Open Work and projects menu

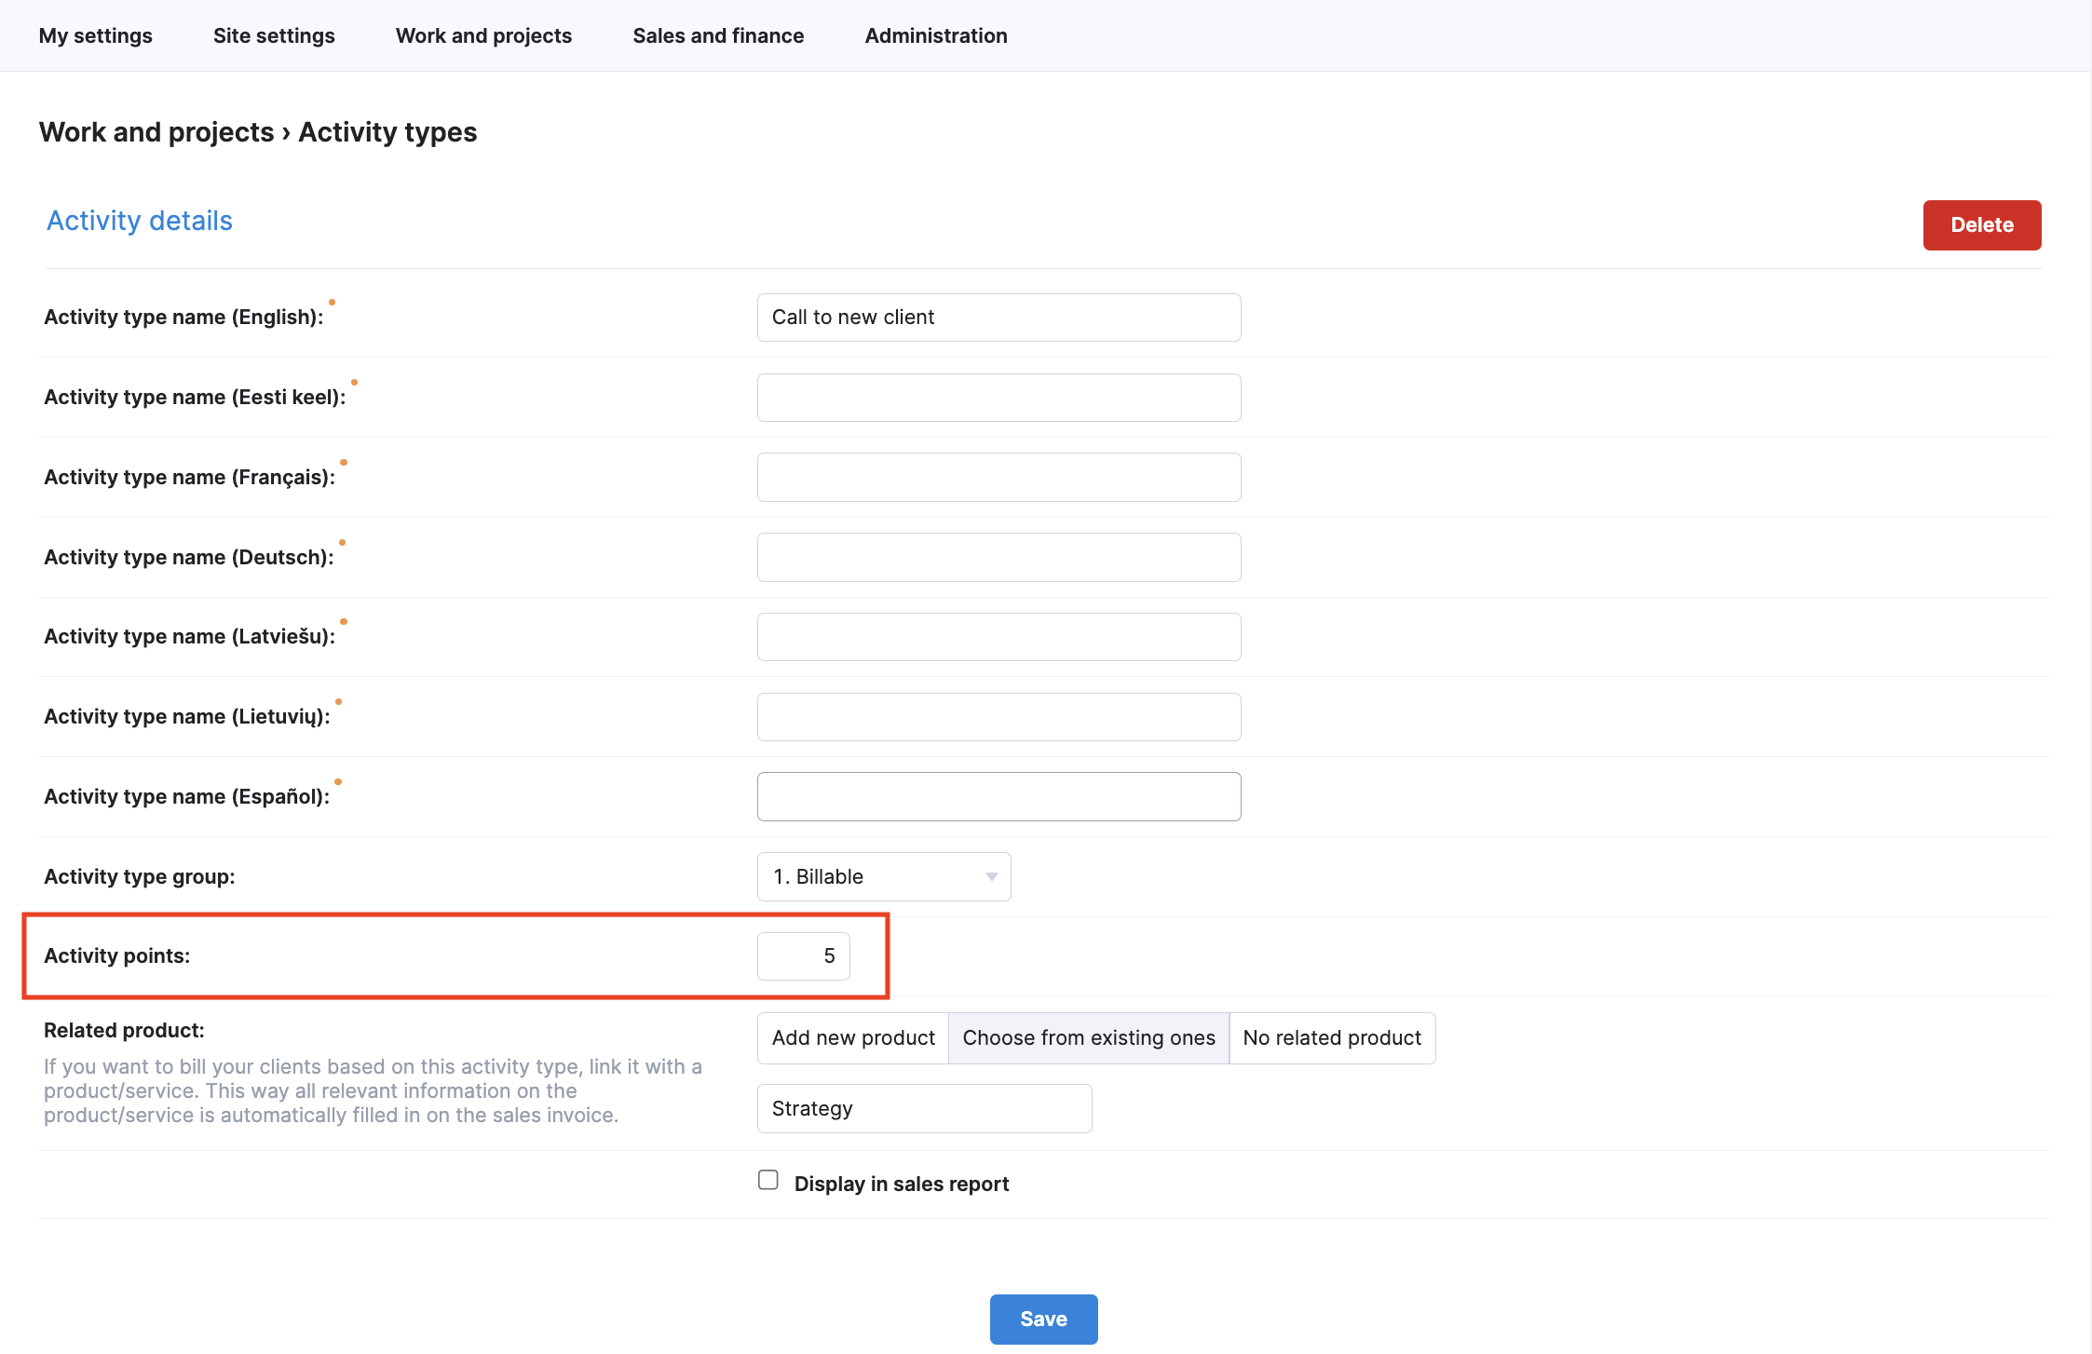(x=483, y=35)
